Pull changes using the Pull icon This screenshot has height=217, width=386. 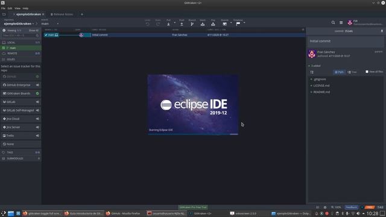[x=168, y=24]
